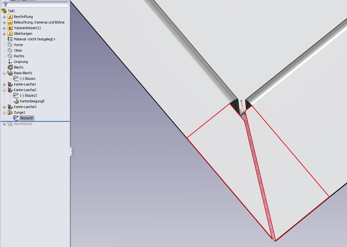
Task: Click the Basis-Blech1 feature icon
Action: click(10, 73)
